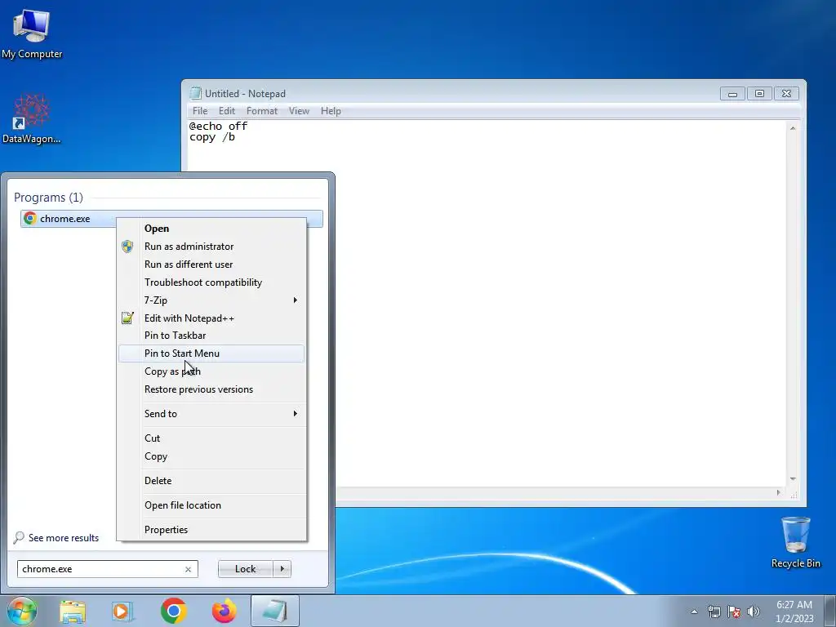Open the Notepad File menu
Viewport: 836px width, 627px height.
(200, 111)
